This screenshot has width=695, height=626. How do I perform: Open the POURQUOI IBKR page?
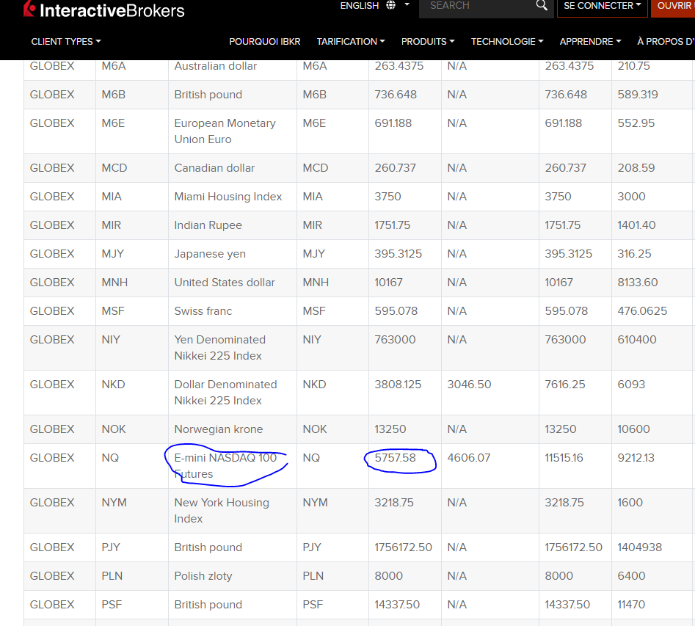point(265,42)
